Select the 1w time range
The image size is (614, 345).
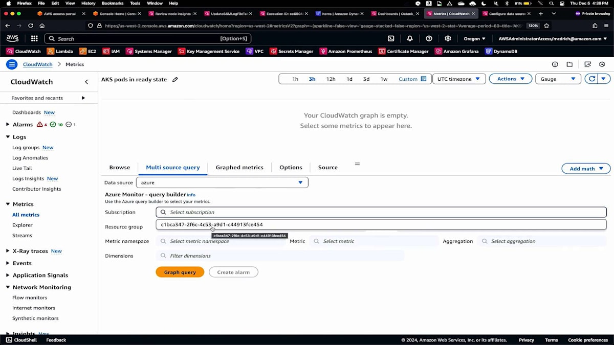[x=384, y=79]
